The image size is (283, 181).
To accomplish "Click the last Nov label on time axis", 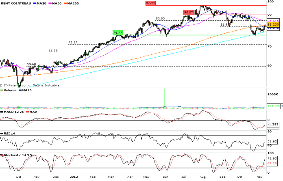I will pyautogui.click(x=259, y=177).
